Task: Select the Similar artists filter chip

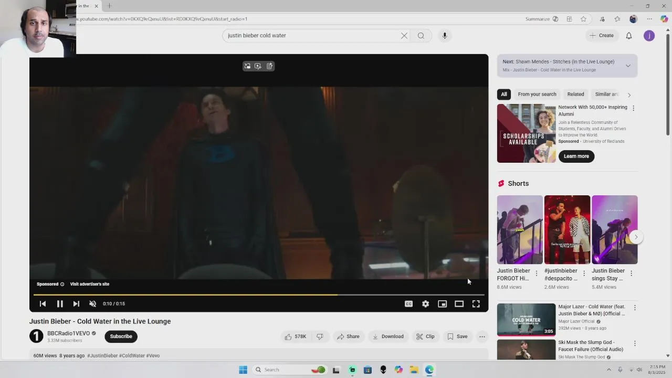Action: point(606,94)
